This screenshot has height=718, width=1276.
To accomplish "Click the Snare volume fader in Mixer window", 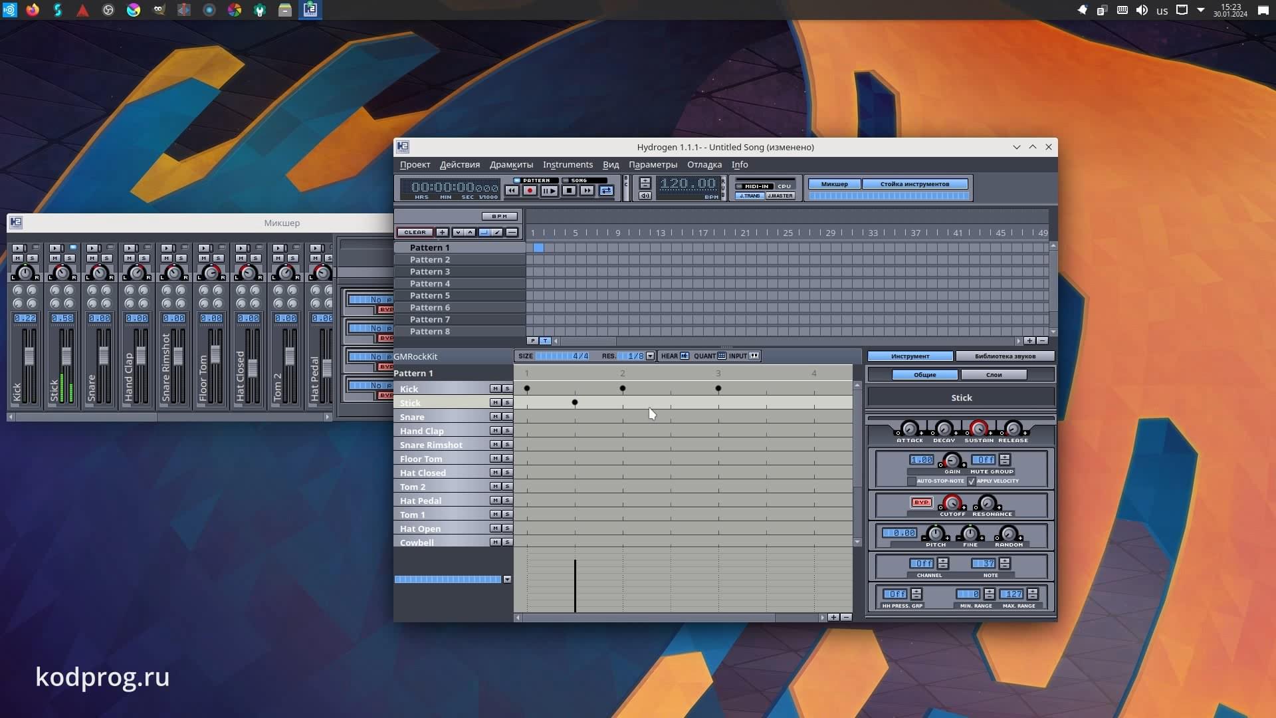I will click(x=104, y=355).
